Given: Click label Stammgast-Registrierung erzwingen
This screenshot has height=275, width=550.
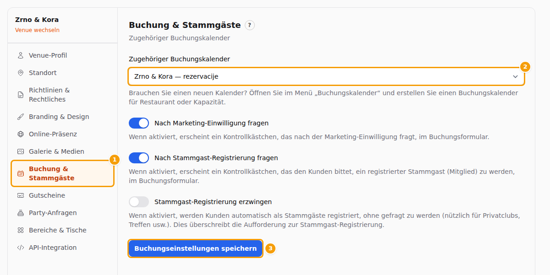Looking at the screenshot, I should (213, 202).
